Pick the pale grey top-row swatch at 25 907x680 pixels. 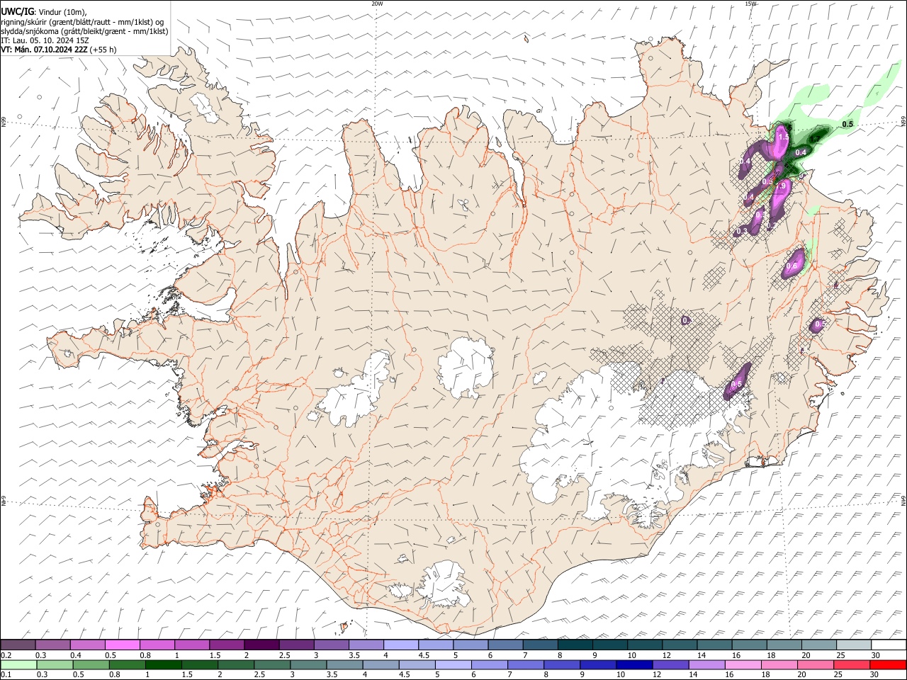point(853,645)
